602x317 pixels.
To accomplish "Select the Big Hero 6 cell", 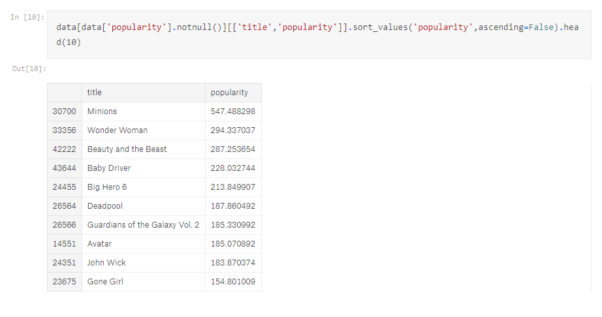I will pyautogui.click(x=144, y=187).
